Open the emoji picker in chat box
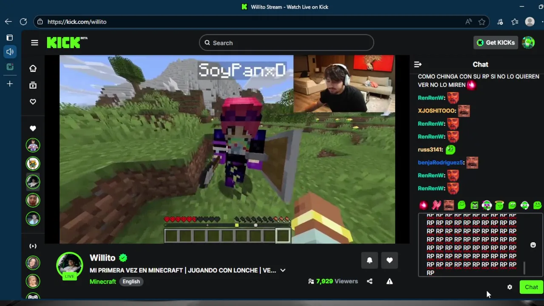The width and height of the screenshot is (544, 306). tap(533, 245)
